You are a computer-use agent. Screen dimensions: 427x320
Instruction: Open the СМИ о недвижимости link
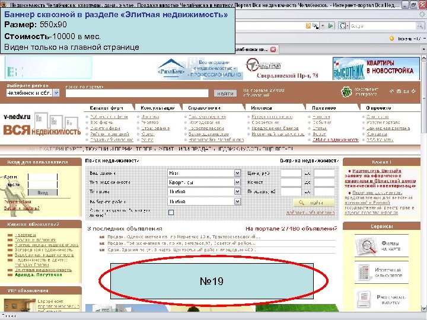click(336, 140)
